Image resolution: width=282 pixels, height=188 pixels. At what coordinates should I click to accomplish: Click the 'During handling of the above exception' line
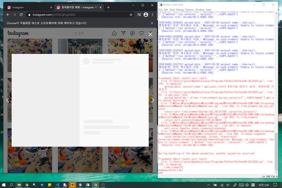coord(206,153)
